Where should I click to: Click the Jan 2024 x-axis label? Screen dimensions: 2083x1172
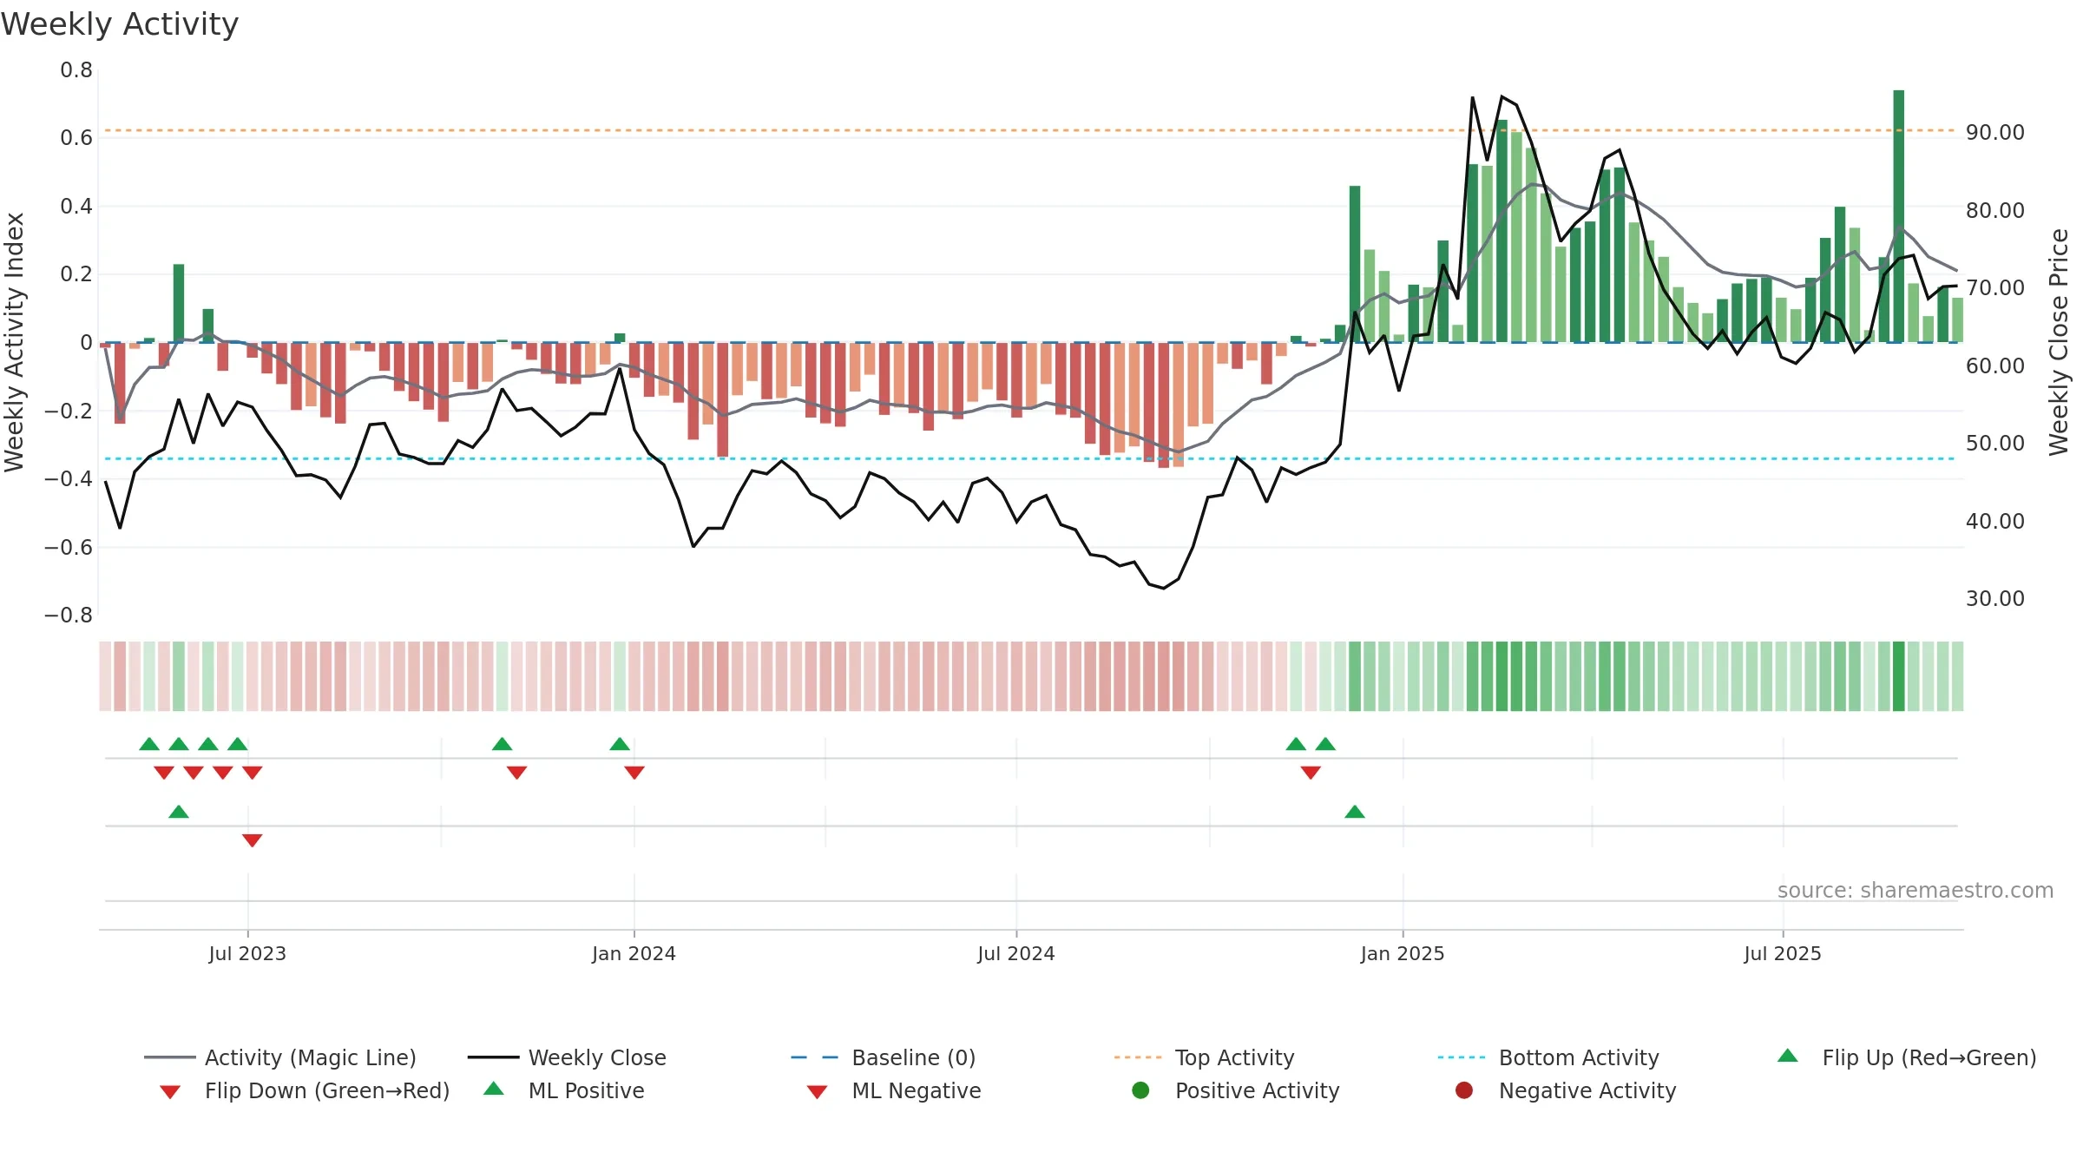click(634, 953)
